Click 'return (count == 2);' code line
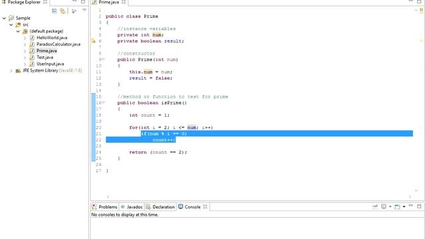Image resolution: width=425 pixels, height=239 pixels. (x=158, y=152)
